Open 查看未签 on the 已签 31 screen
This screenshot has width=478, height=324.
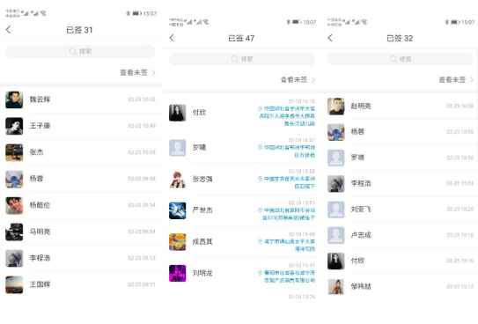(138, 72)
